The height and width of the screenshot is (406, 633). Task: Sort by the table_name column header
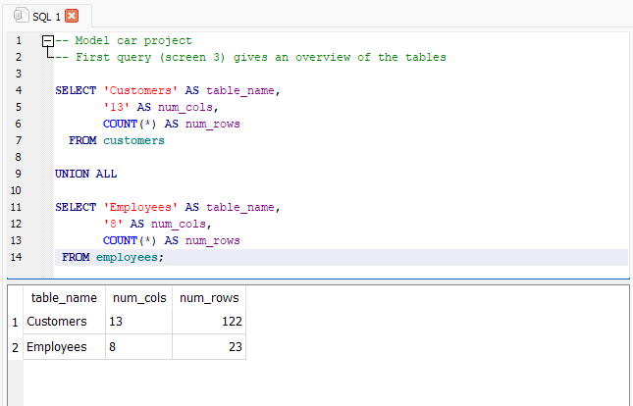64,298
